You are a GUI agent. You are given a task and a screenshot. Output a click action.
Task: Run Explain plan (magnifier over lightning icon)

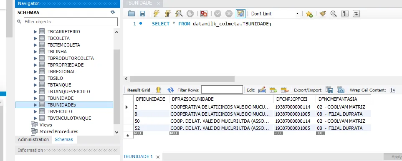point(179,14)
